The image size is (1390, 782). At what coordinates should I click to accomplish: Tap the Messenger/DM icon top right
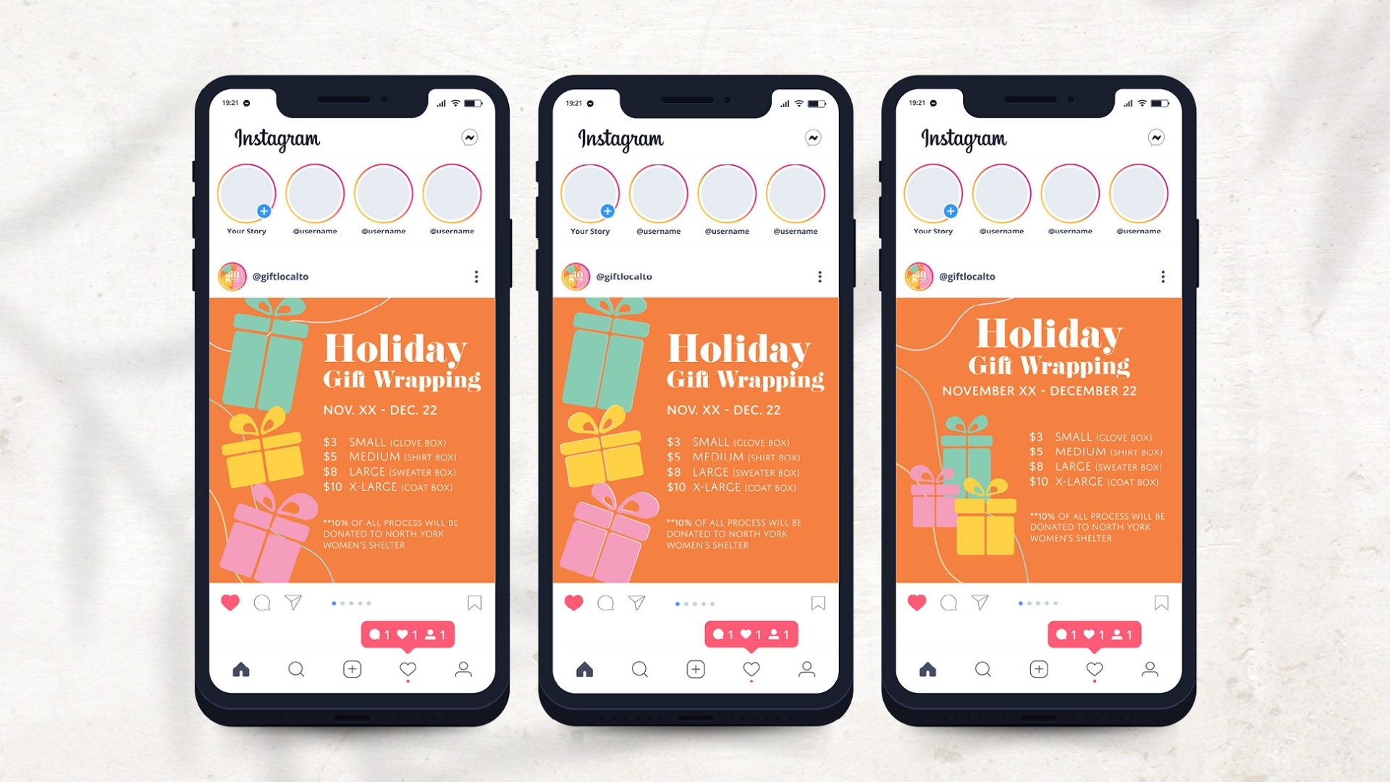coord(467,138)
